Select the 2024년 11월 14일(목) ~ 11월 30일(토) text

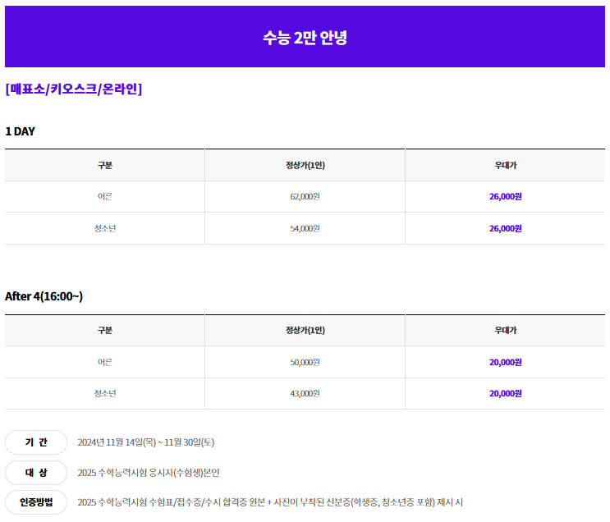point(146,442)
